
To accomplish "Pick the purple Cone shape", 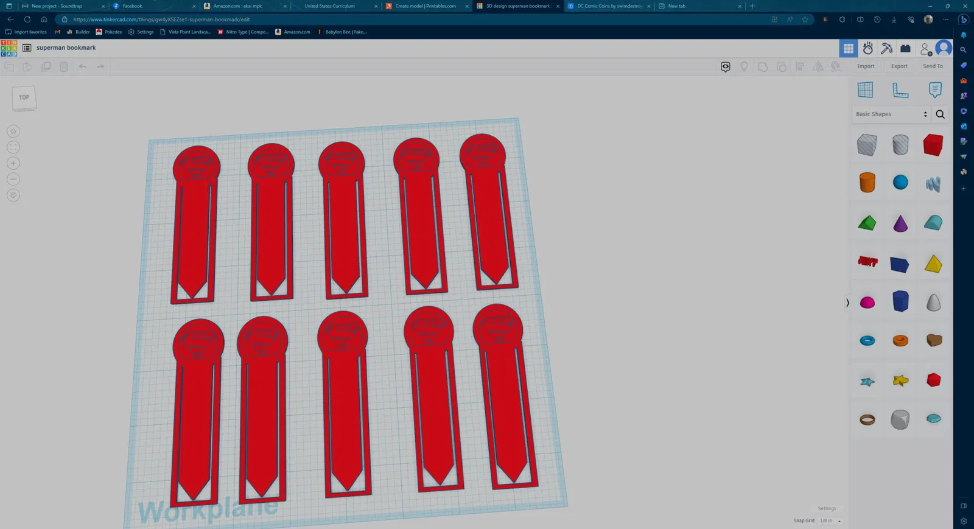I will coord(900,223).
